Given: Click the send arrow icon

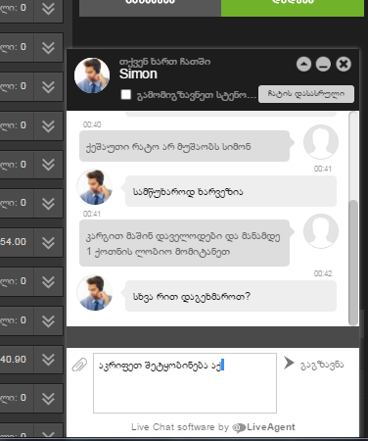Looking at the screenshot, I should pos(289,363).
